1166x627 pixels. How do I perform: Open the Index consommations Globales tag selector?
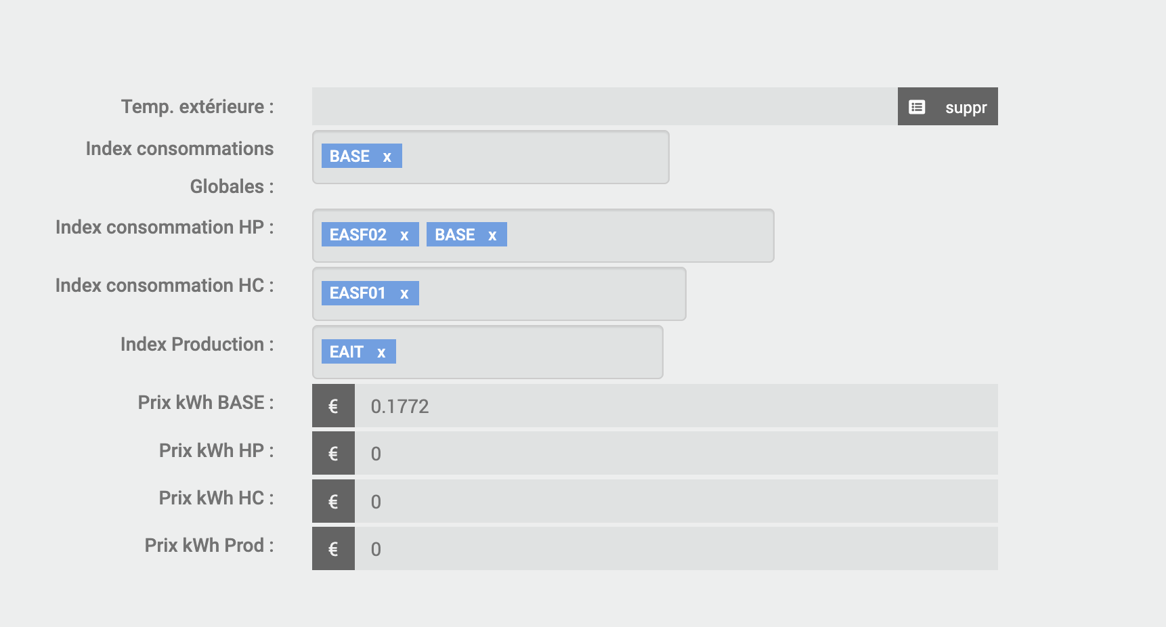pos(535,157)
